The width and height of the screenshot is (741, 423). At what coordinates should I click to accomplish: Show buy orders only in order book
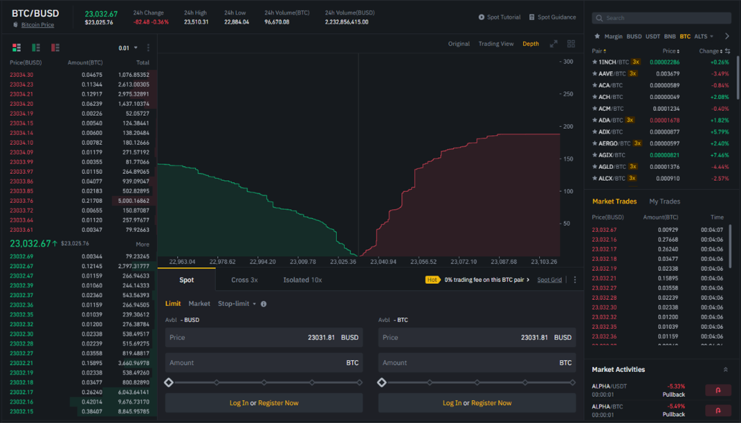tap(35, 47)
